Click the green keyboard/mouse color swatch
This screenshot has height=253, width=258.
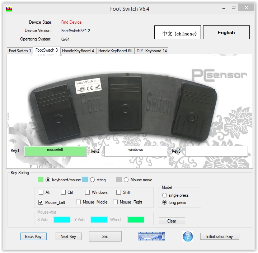(41, 180)
